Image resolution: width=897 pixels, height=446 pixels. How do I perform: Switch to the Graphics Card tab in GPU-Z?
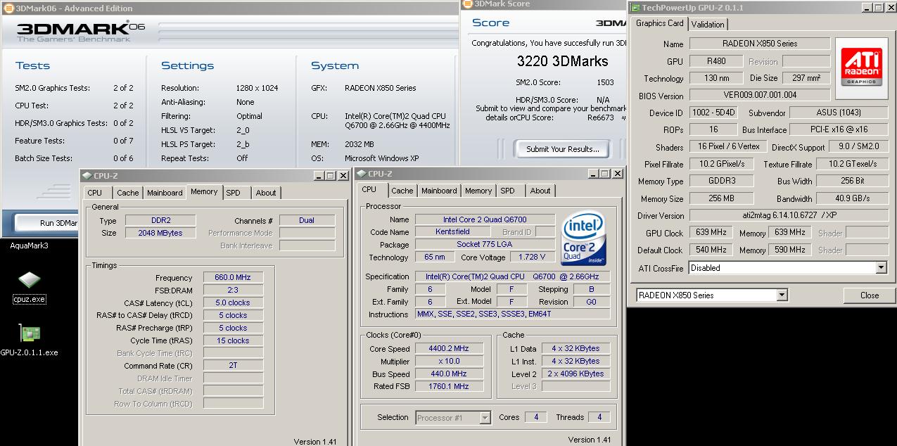(659, 23)
